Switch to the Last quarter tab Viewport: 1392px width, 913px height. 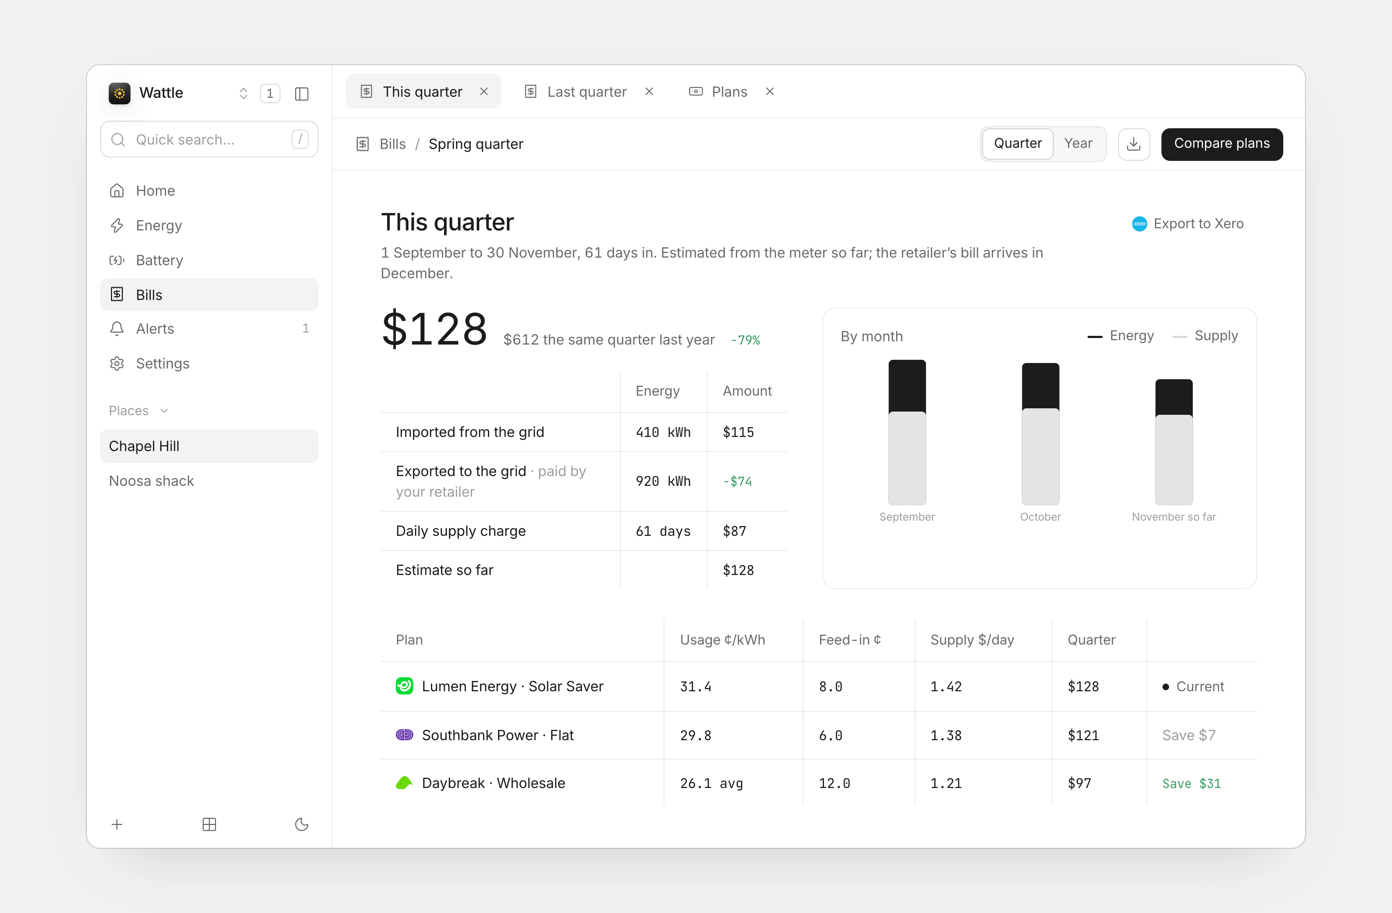coord(587,92)
